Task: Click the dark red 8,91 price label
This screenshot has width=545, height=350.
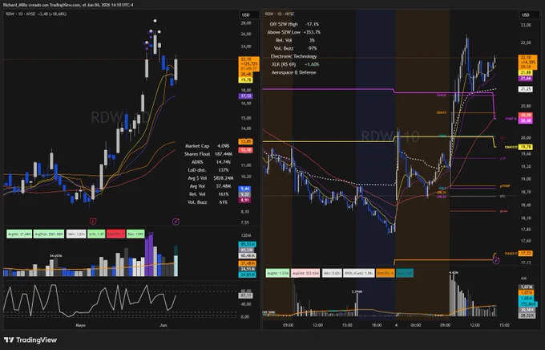Action: 244,200
